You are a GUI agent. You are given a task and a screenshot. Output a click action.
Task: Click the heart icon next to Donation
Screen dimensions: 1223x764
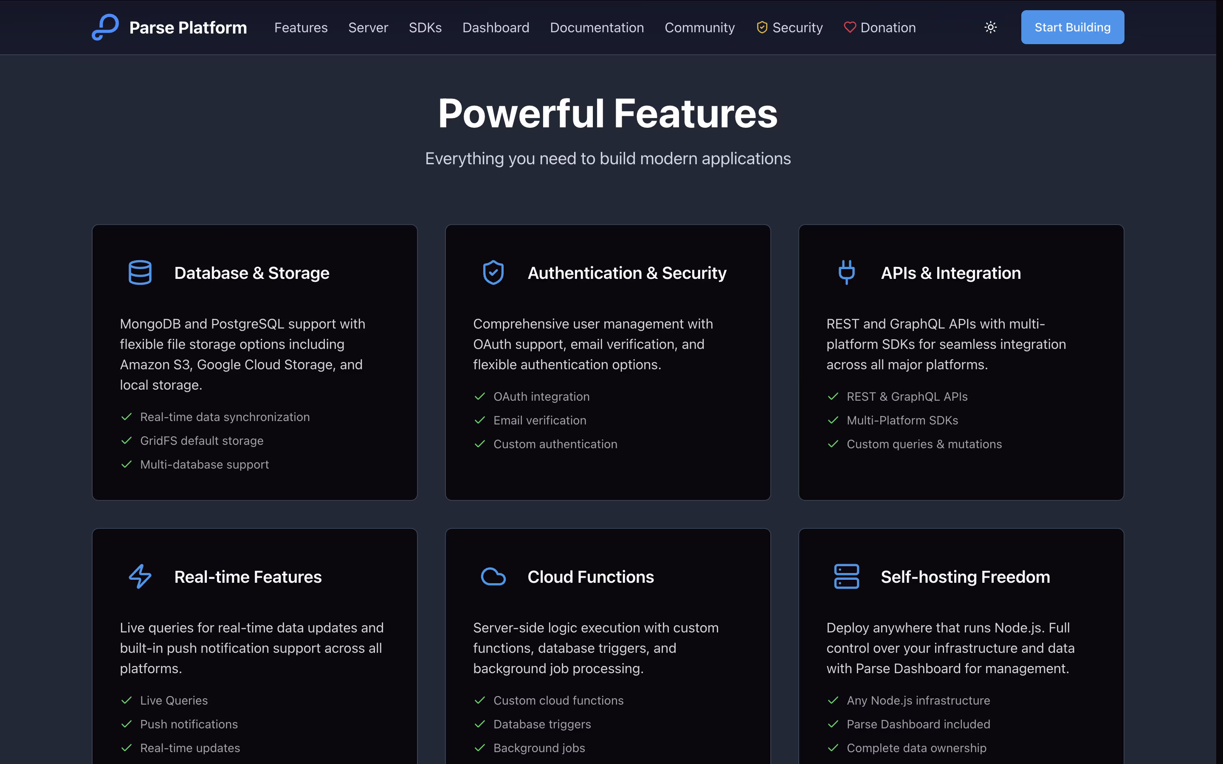click(850, 27)
